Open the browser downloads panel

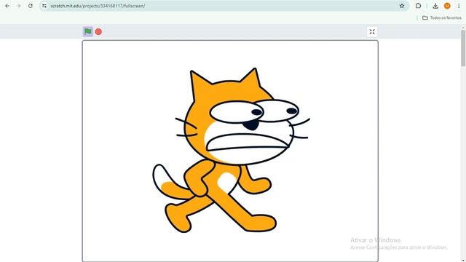coord(435,6)
